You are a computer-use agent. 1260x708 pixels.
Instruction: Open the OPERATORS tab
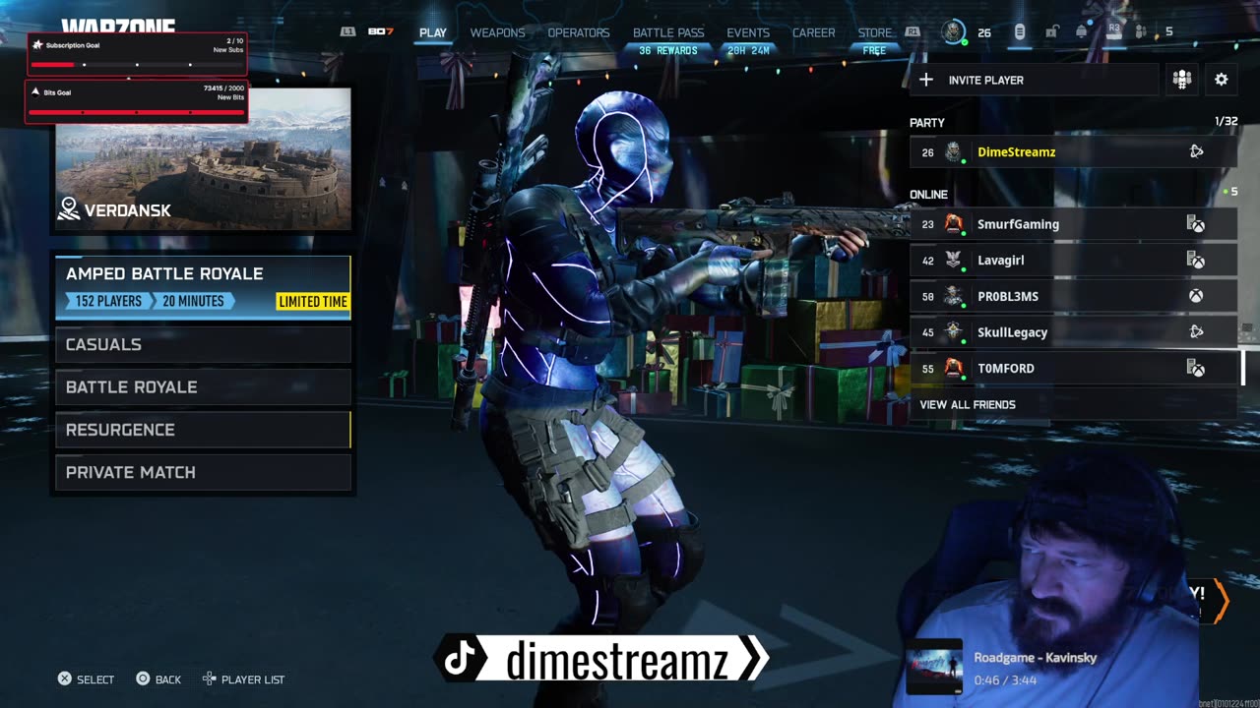tap(579, 32)
